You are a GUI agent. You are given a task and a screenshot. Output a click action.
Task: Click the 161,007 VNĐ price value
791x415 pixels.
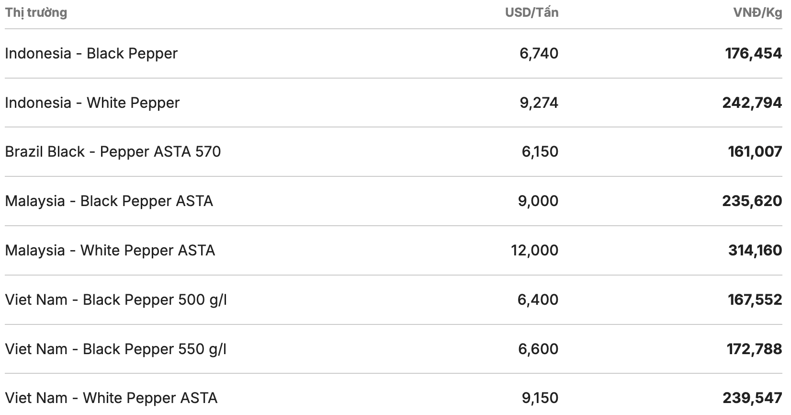tap(755, 152)
